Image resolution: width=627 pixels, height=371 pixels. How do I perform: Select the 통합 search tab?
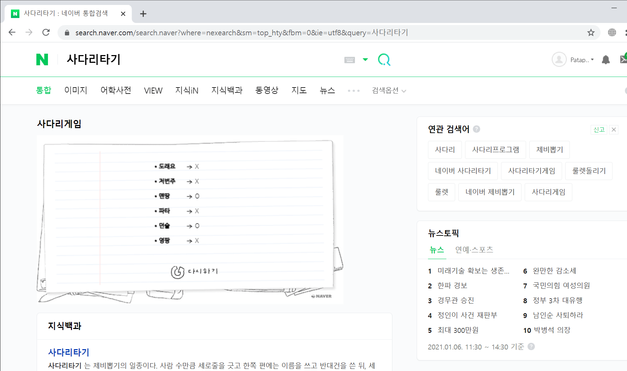point(44,90)
